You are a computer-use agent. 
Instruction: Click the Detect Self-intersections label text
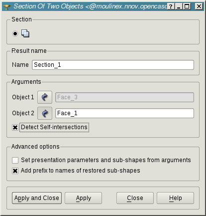coord(54,127)
